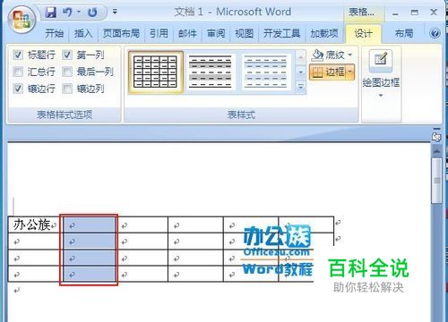
Task: Click the 绘图边框 draw borders icon
Action: coord(381,61)
